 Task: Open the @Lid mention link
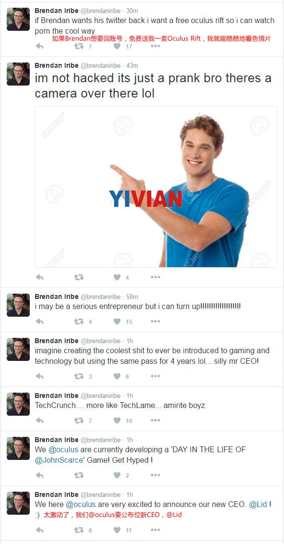pyautogui.click(x=258, y=505)
